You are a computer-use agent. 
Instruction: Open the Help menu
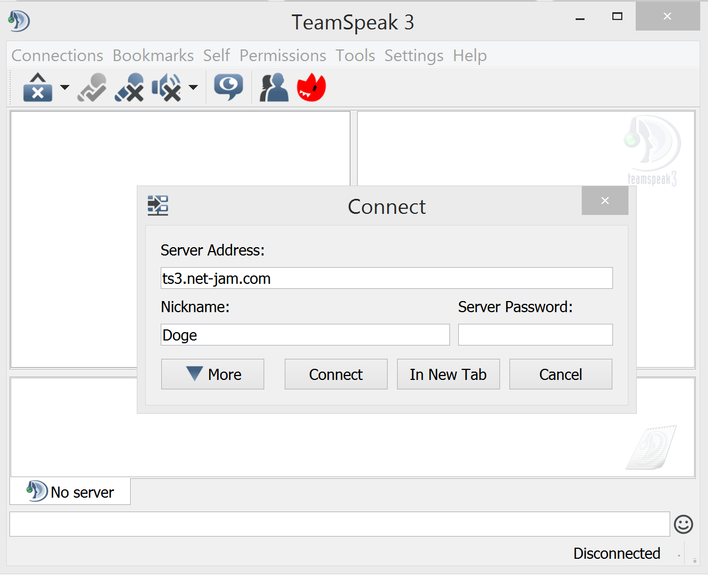[470, 56]
